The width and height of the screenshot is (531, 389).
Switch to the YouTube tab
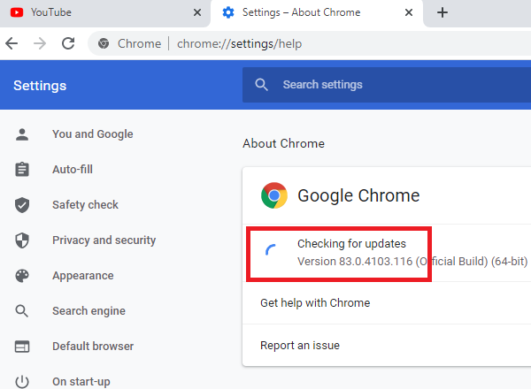pyautogui.click(x=88, y=12)
